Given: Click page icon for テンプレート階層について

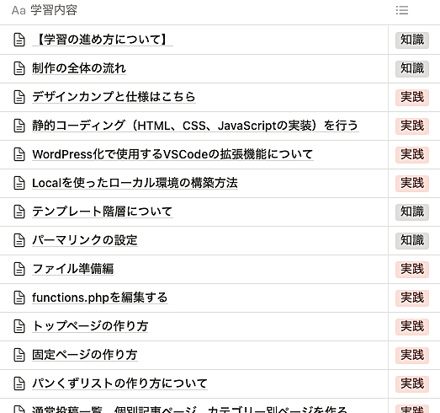Looking at the screenshot, I should [x=19, y=212].
